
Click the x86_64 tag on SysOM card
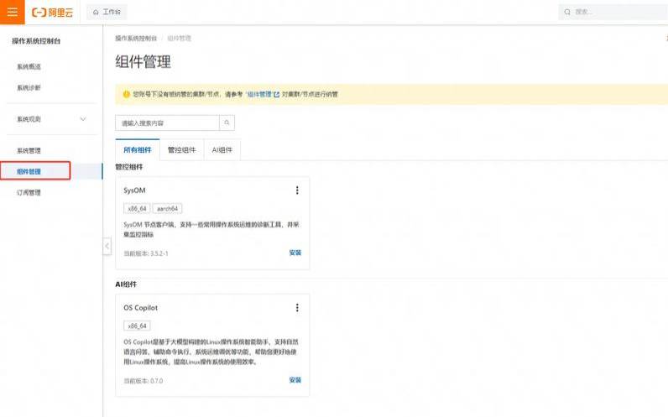click(x=137, y=209)
